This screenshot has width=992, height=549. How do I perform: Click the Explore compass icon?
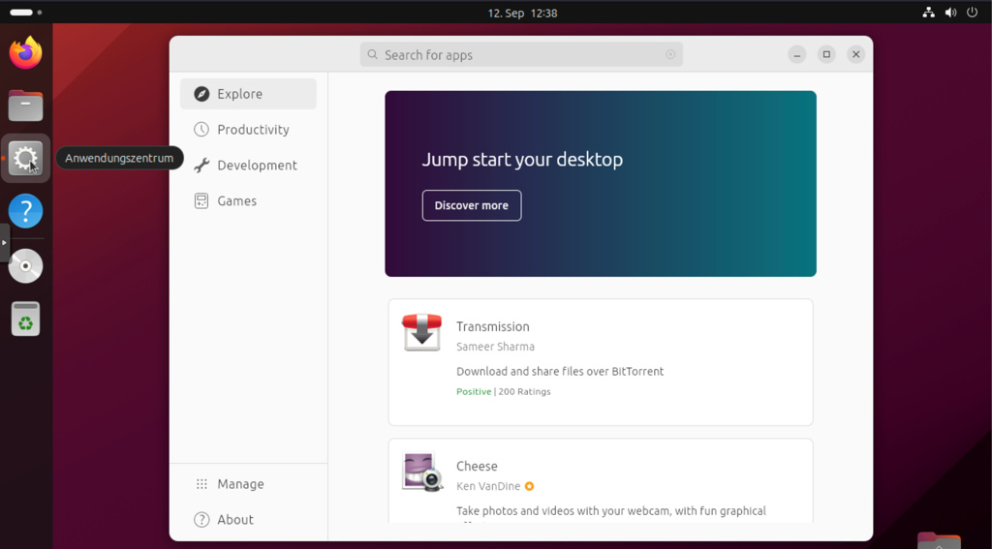(x=201, y=94)
